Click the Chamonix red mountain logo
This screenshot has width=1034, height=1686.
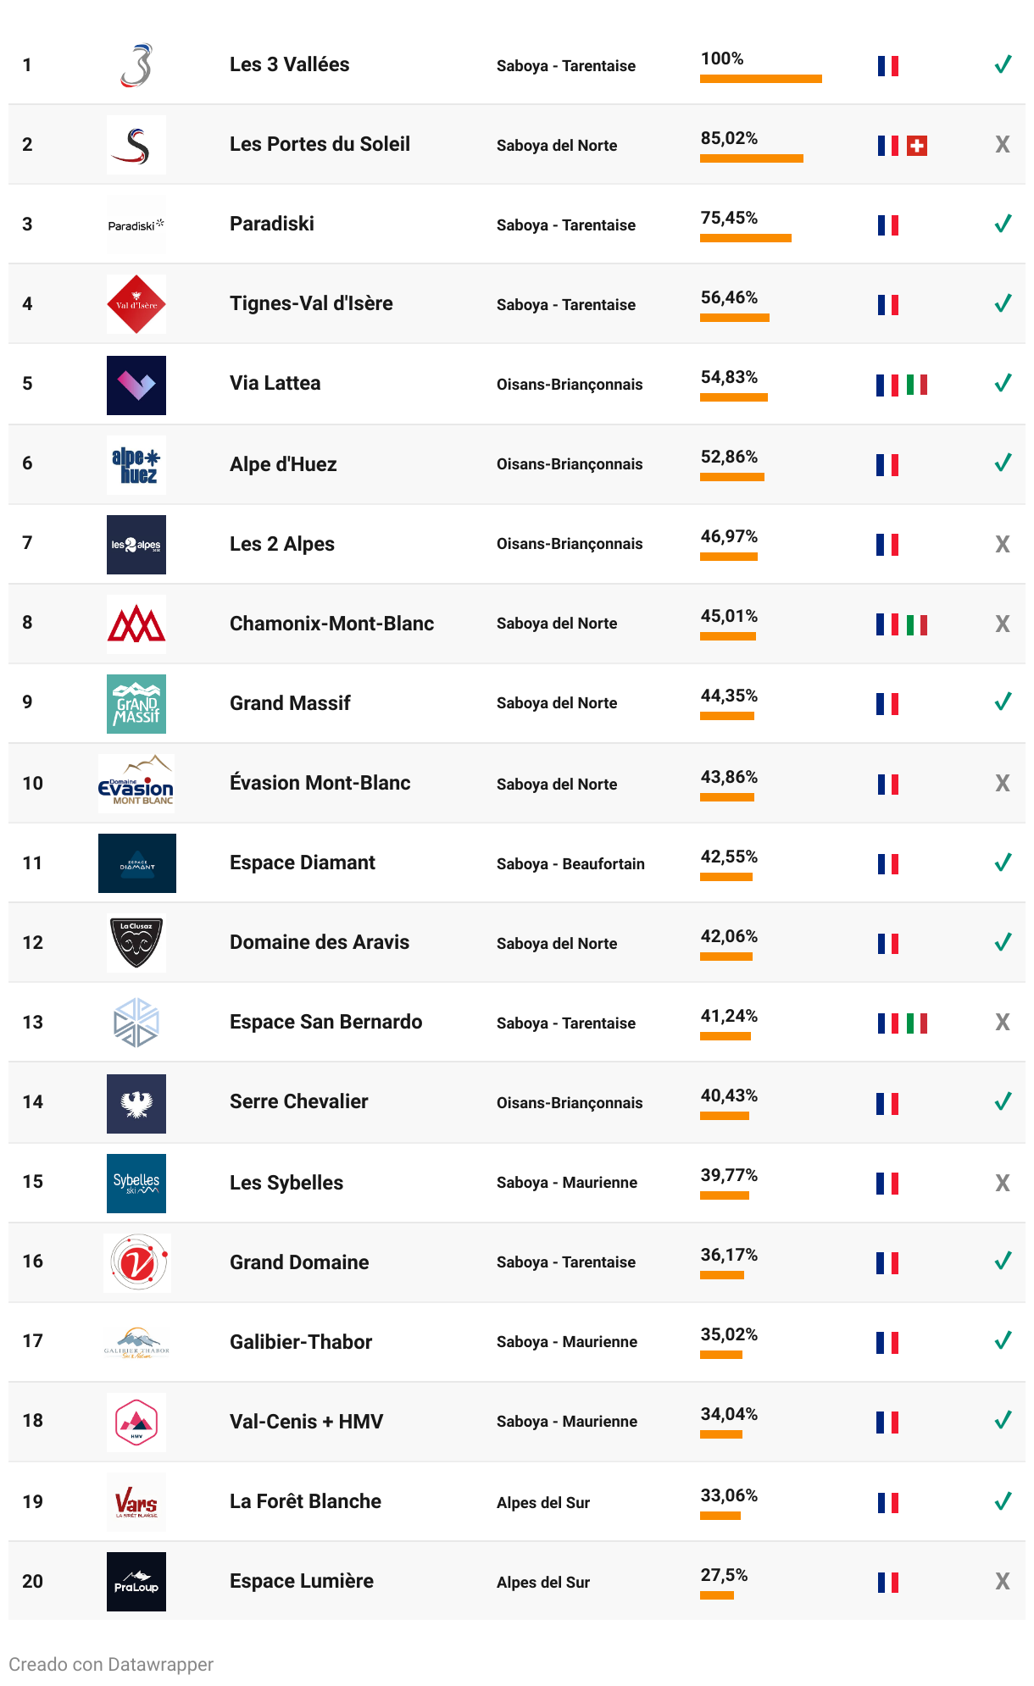pos(136,624)
